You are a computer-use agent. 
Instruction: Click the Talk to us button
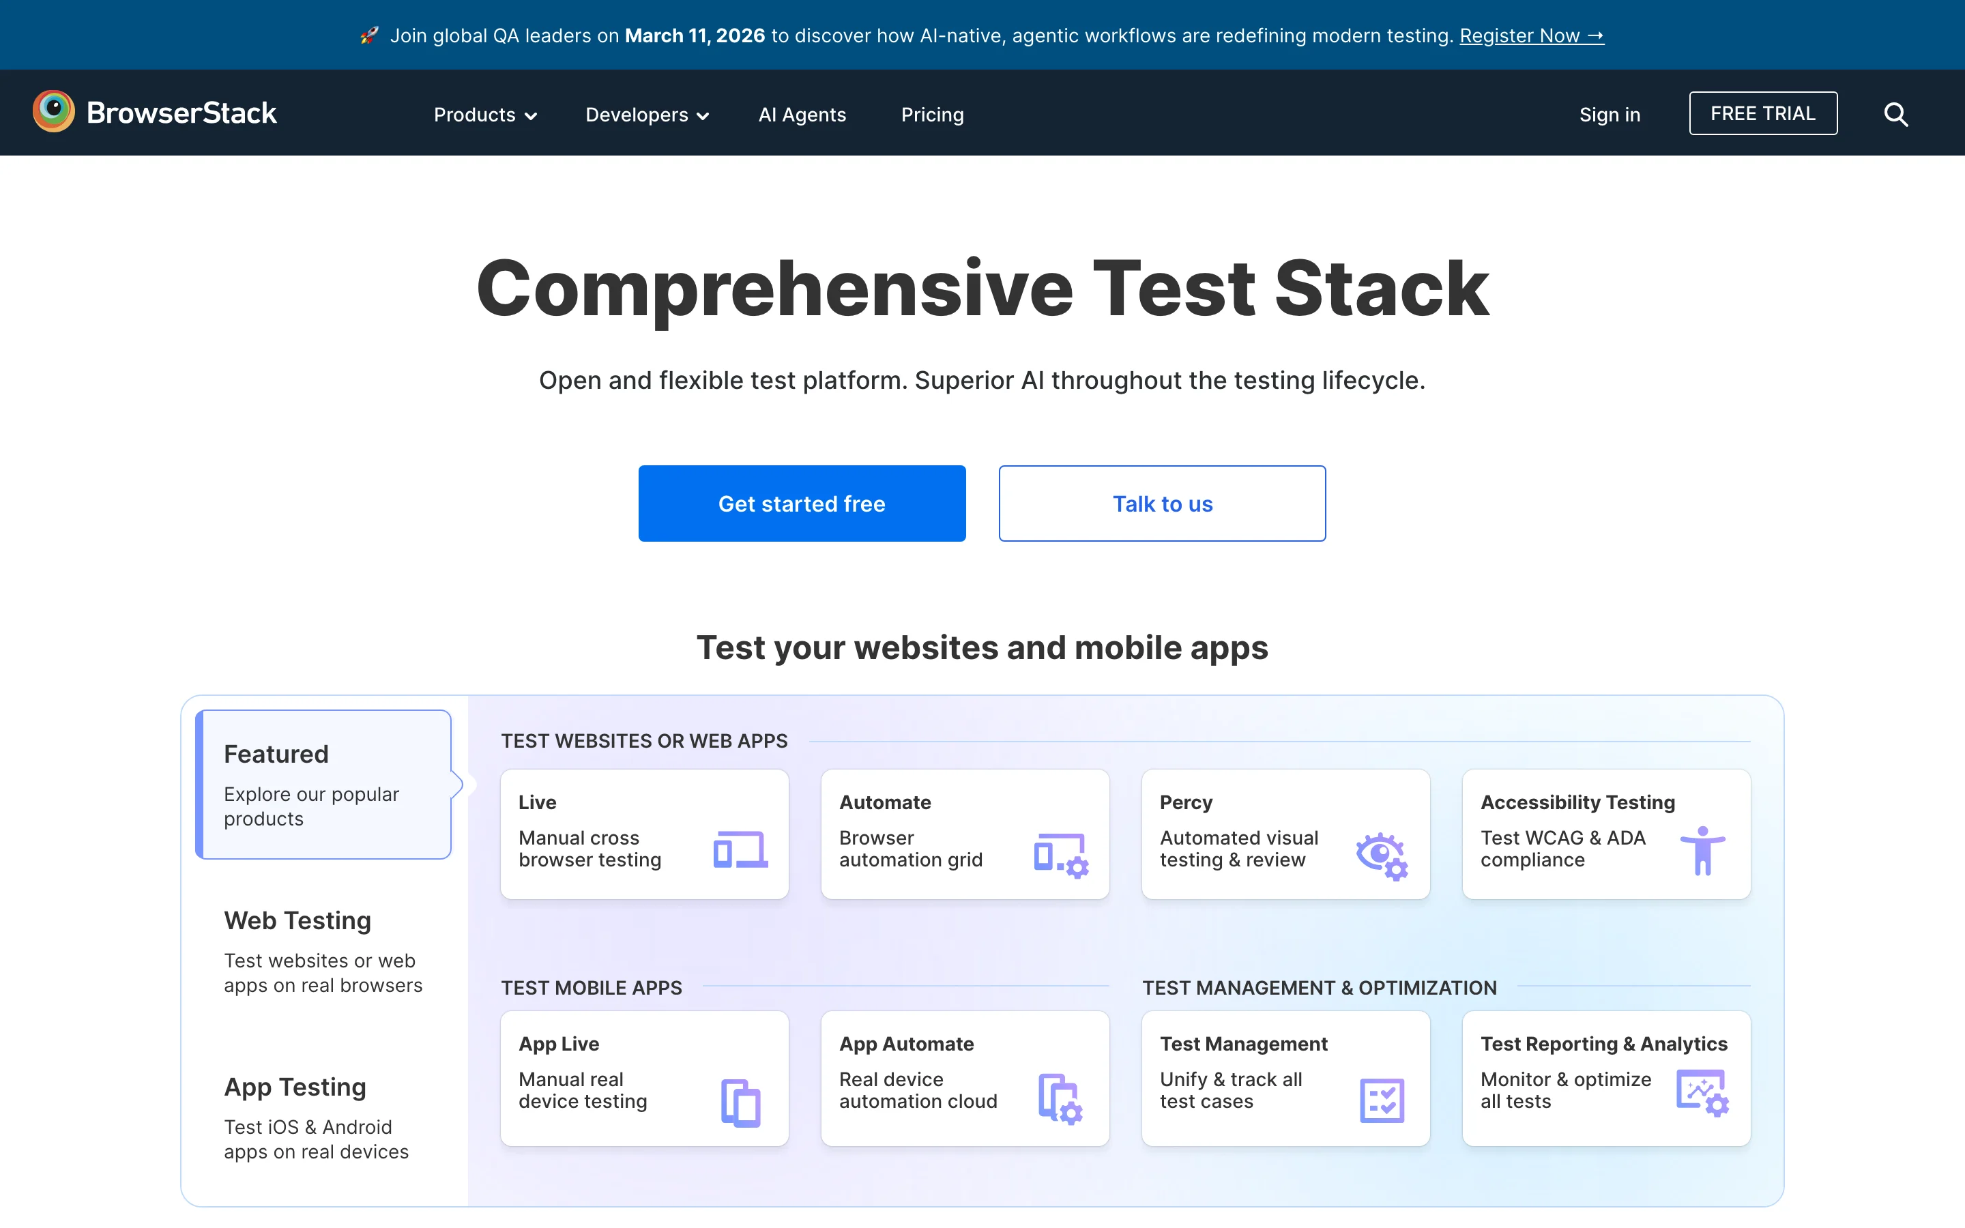(1162, 503)
